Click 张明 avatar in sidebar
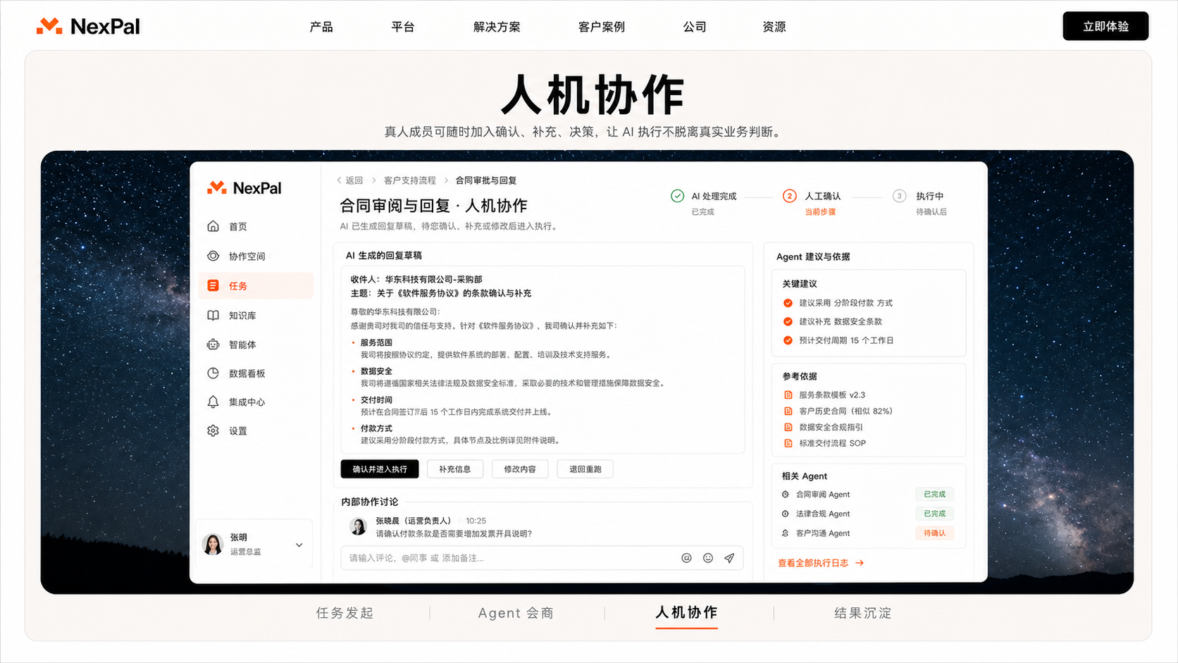 tap(213, 544)
